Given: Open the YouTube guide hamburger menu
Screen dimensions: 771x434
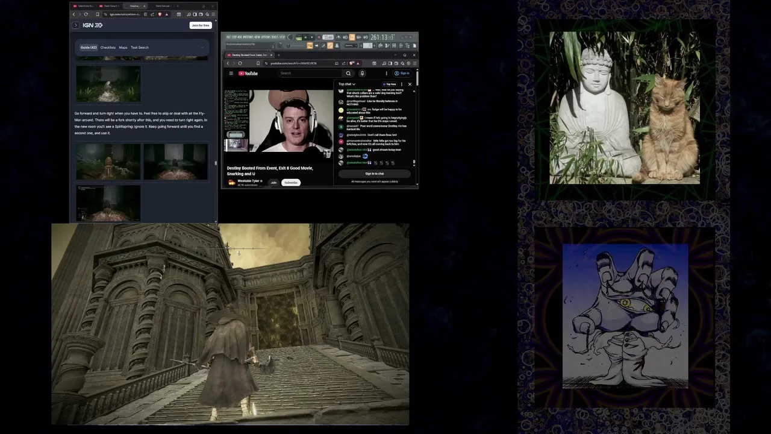Looking at the screenshot, I should pyautogui.click(x=231, y=74).
